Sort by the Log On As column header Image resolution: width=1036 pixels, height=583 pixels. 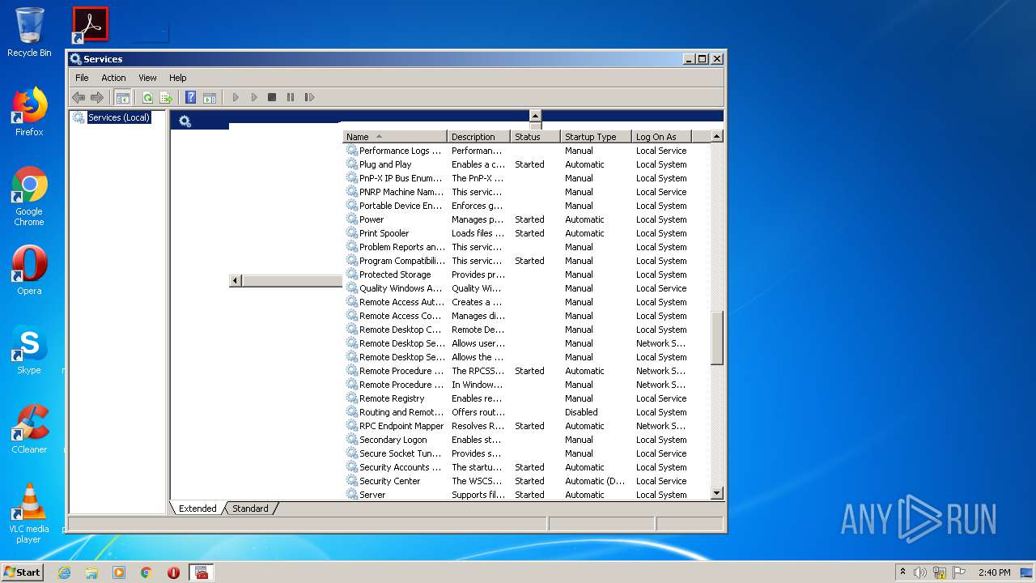point(661,137)
